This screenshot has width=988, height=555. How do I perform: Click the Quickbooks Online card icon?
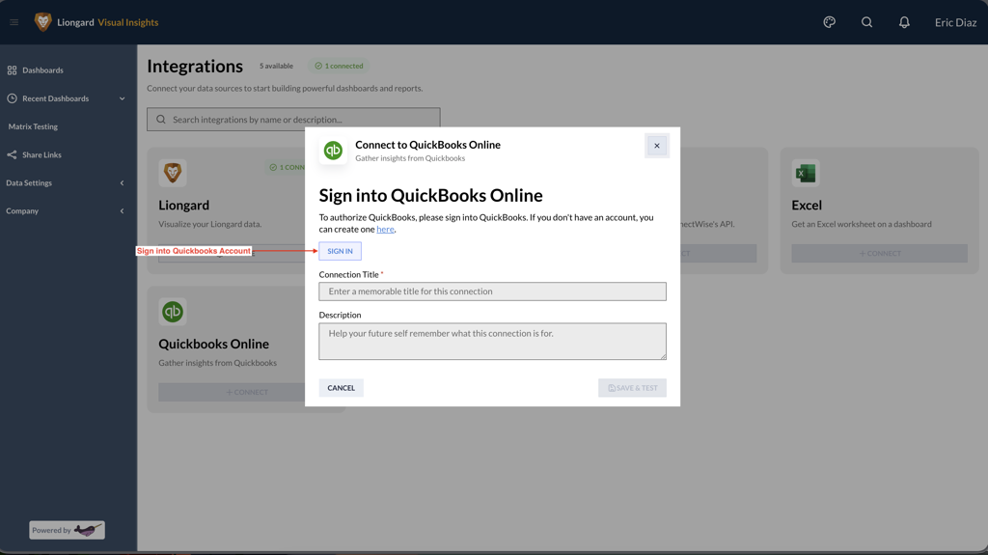pos(173,312)
